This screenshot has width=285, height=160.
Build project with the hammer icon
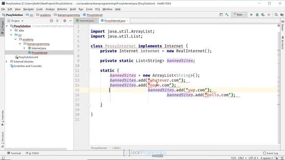point(227,15)
